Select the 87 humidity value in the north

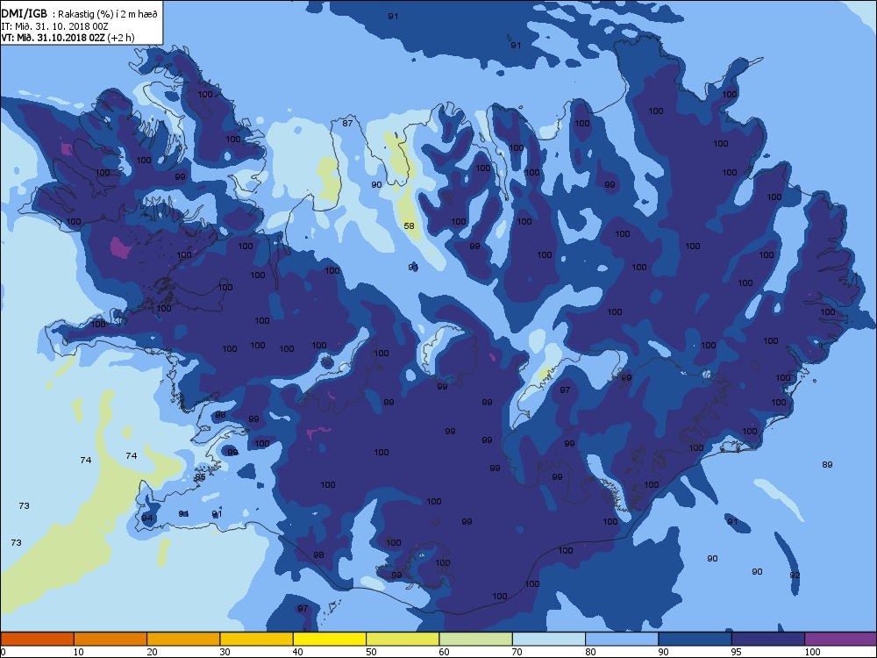pyautogui.click(x=347, y=123)
